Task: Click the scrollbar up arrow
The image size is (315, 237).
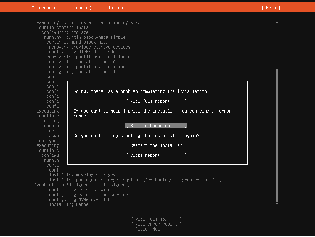Action: tap(277, 22)
